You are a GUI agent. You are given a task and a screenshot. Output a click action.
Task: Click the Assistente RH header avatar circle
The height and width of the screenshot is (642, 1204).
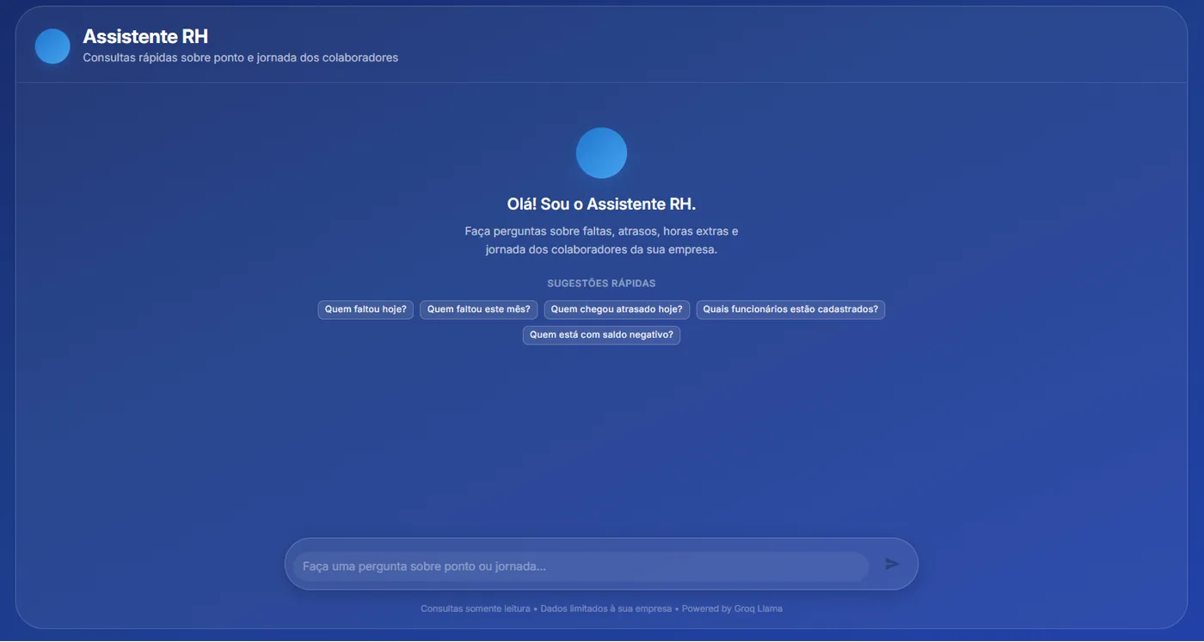[52, 46]
